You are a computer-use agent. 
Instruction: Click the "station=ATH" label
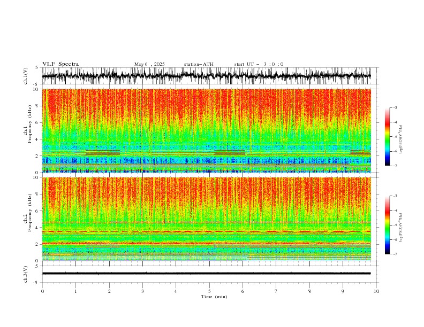[x=199, y=64]
